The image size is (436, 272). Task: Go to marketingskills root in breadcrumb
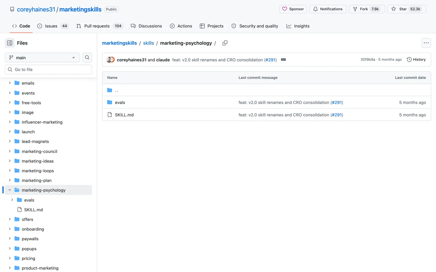click(119, 43)
